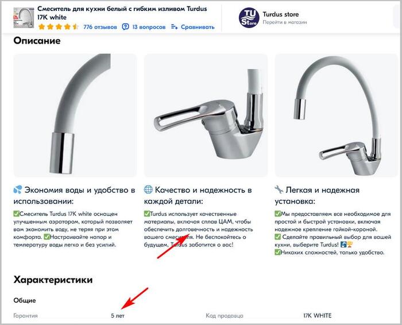Click the wrench icon beside Легкая
The width and height of the screenshot is (402, 325).
(279, 189)
